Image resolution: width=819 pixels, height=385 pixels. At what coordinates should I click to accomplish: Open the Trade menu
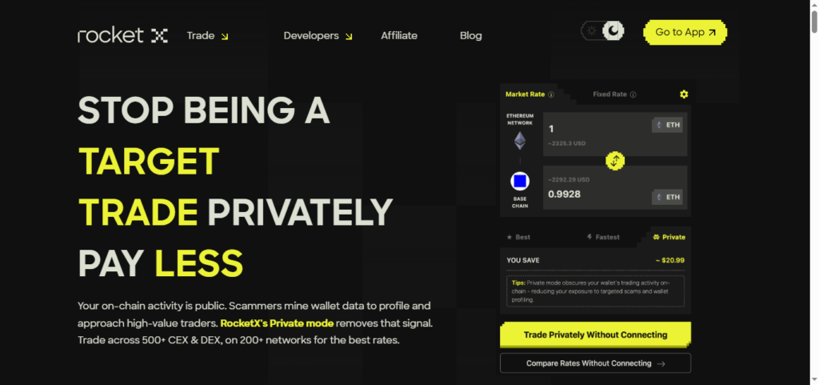pos(207,35)
